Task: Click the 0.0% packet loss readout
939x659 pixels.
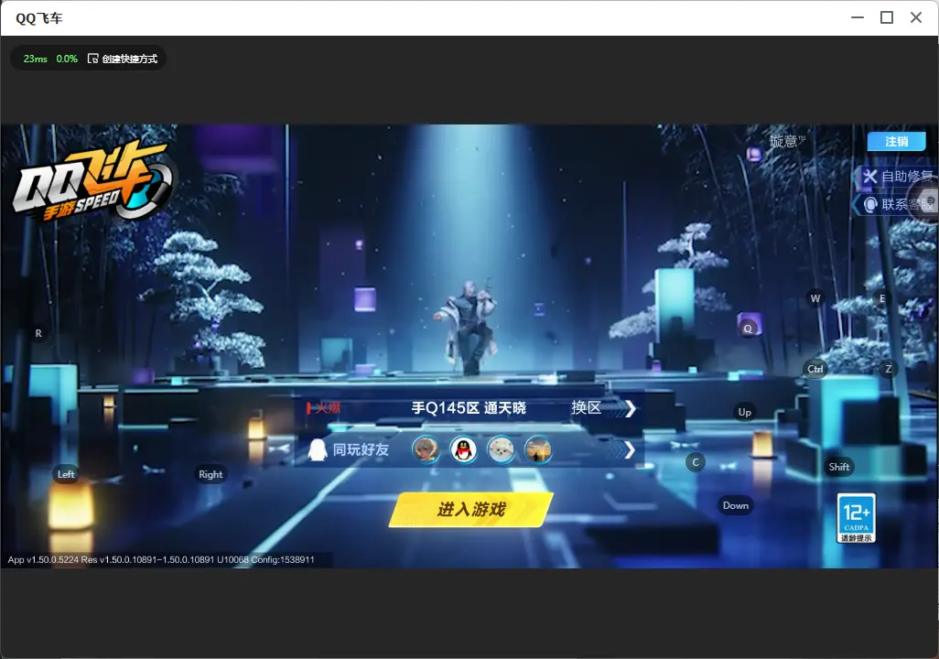Action: (67, 59)
